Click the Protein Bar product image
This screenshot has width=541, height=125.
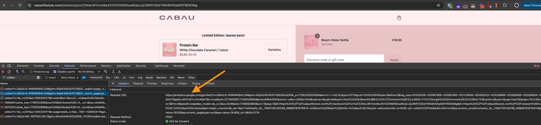tap(170, 50)
